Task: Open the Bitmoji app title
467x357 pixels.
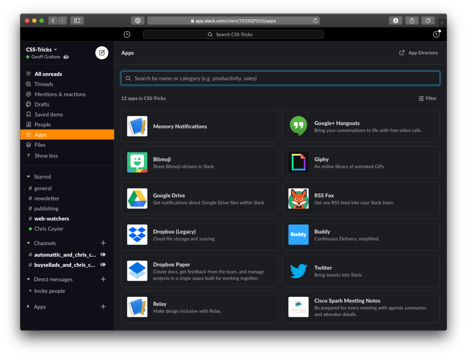Action: 162,159
